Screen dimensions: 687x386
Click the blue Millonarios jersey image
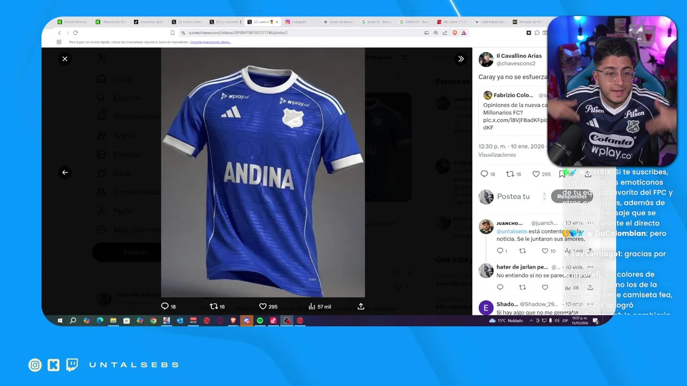pos(263,172)
